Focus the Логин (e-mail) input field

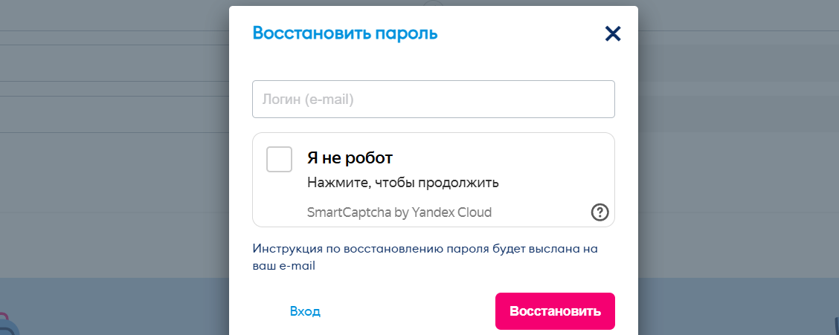433,99
